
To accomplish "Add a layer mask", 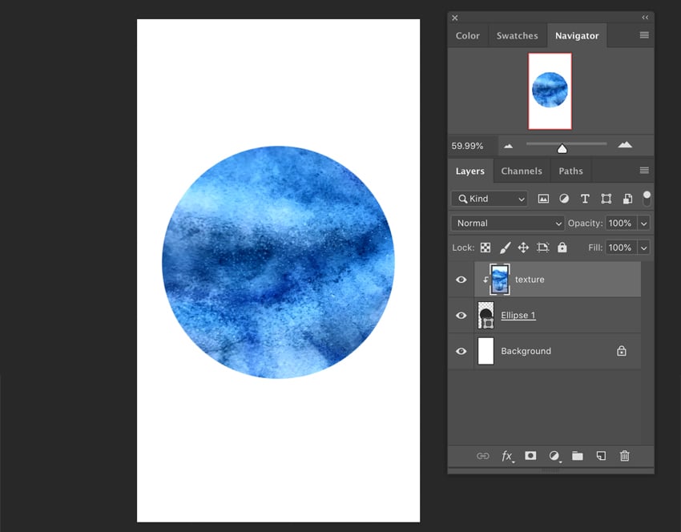I will click(x=530, y=456).
